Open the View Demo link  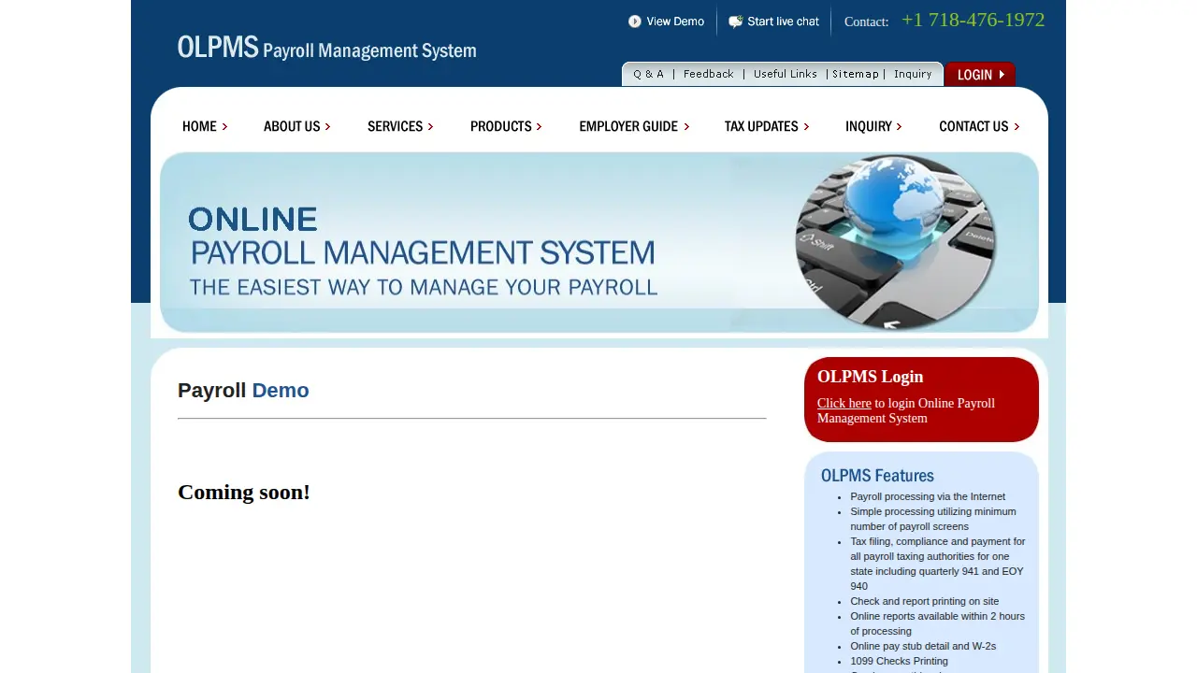(x=675, y=21)
